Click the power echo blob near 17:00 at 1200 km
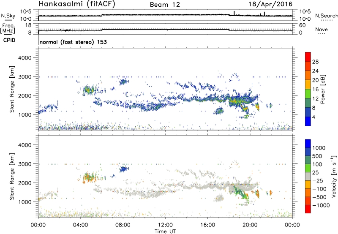This screenshot has width=338, height=234. [220, 111]
